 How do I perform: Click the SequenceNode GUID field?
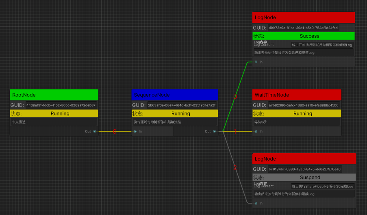pyautogui.click(x=182, y=105)
